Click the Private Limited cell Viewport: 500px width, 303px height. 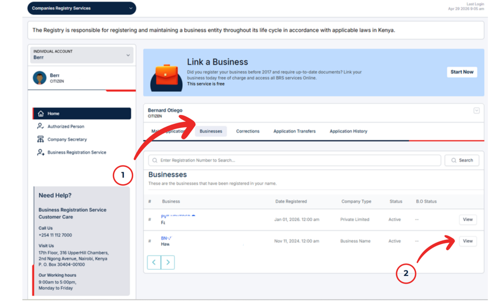tap(354, 220)
